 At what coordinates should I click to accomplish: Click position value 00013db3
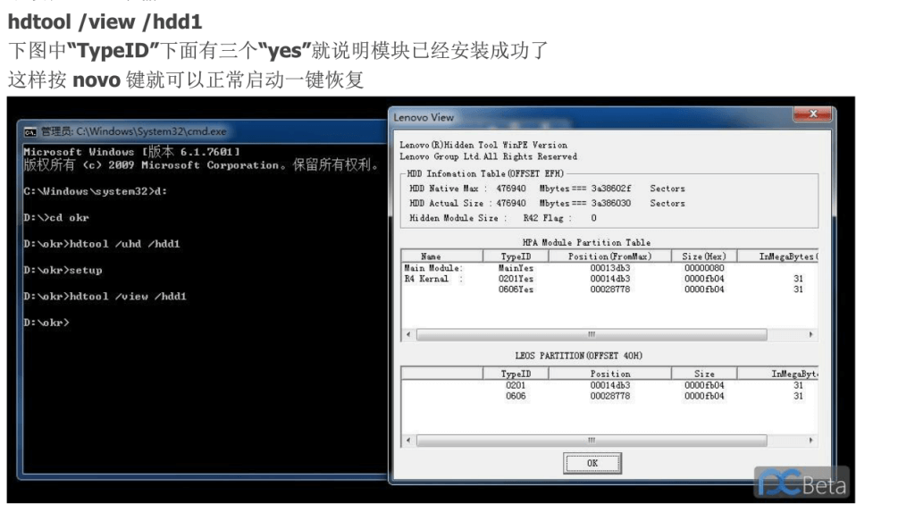coord(609,268)
